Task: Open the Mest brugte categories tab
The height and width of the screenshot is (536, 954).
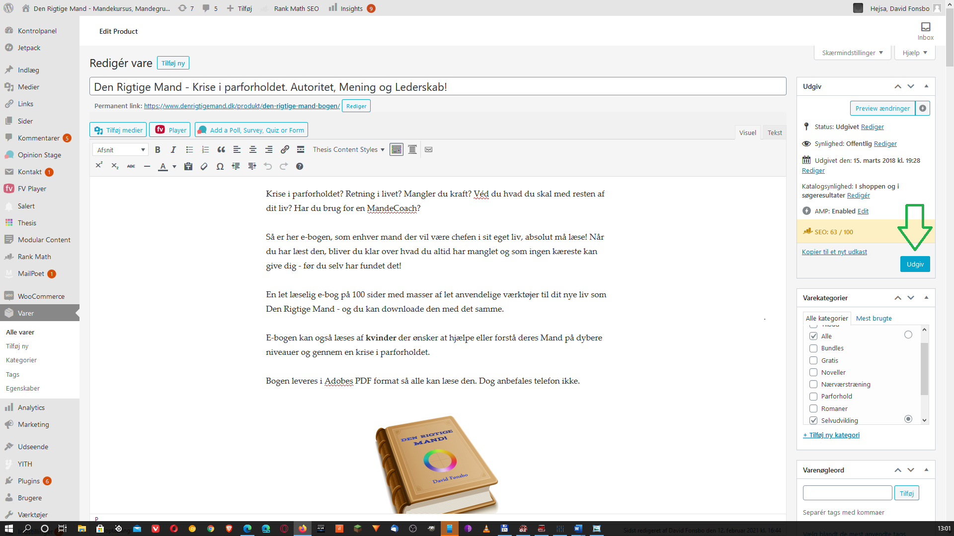Action: tap(874, 319)
